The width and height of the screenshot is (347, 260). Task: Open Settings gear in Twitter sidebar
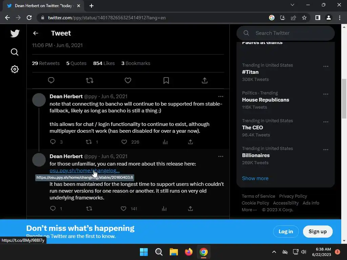point(15,69)
